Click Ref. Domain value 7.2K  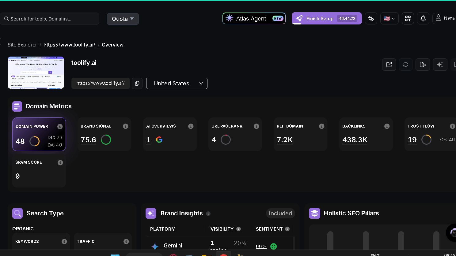click(285, 140)
